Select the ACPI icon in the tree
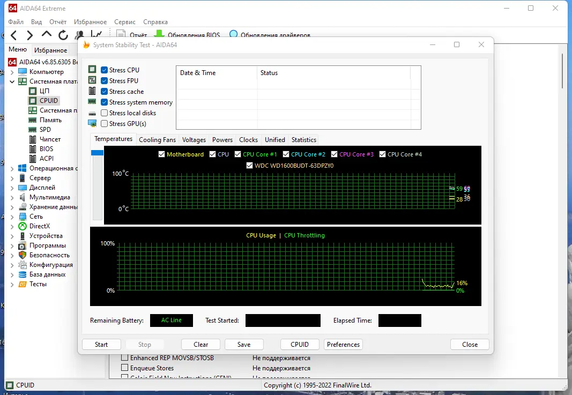Image resolution: width=572 pixels, height=395 pixels. pyautogui.click(x=33, y=159)
